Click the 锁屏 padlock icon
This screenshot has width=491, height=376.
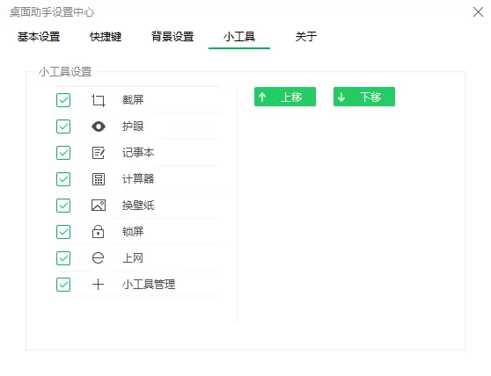tap(98, 232)
